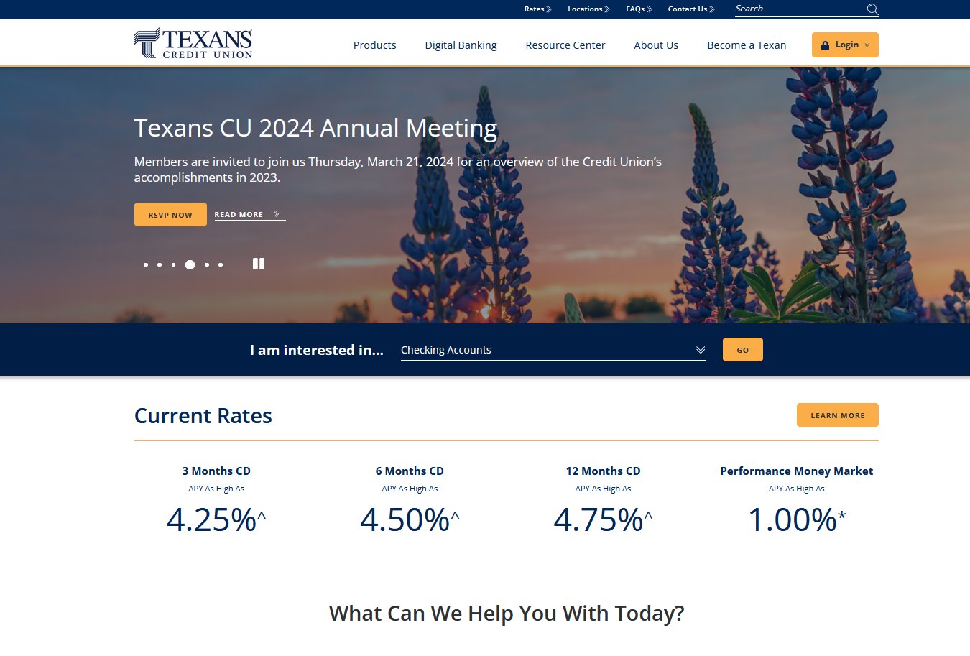Click the active carousel progress dot
The height and width of the screenshot is (656, 970).
190,264
